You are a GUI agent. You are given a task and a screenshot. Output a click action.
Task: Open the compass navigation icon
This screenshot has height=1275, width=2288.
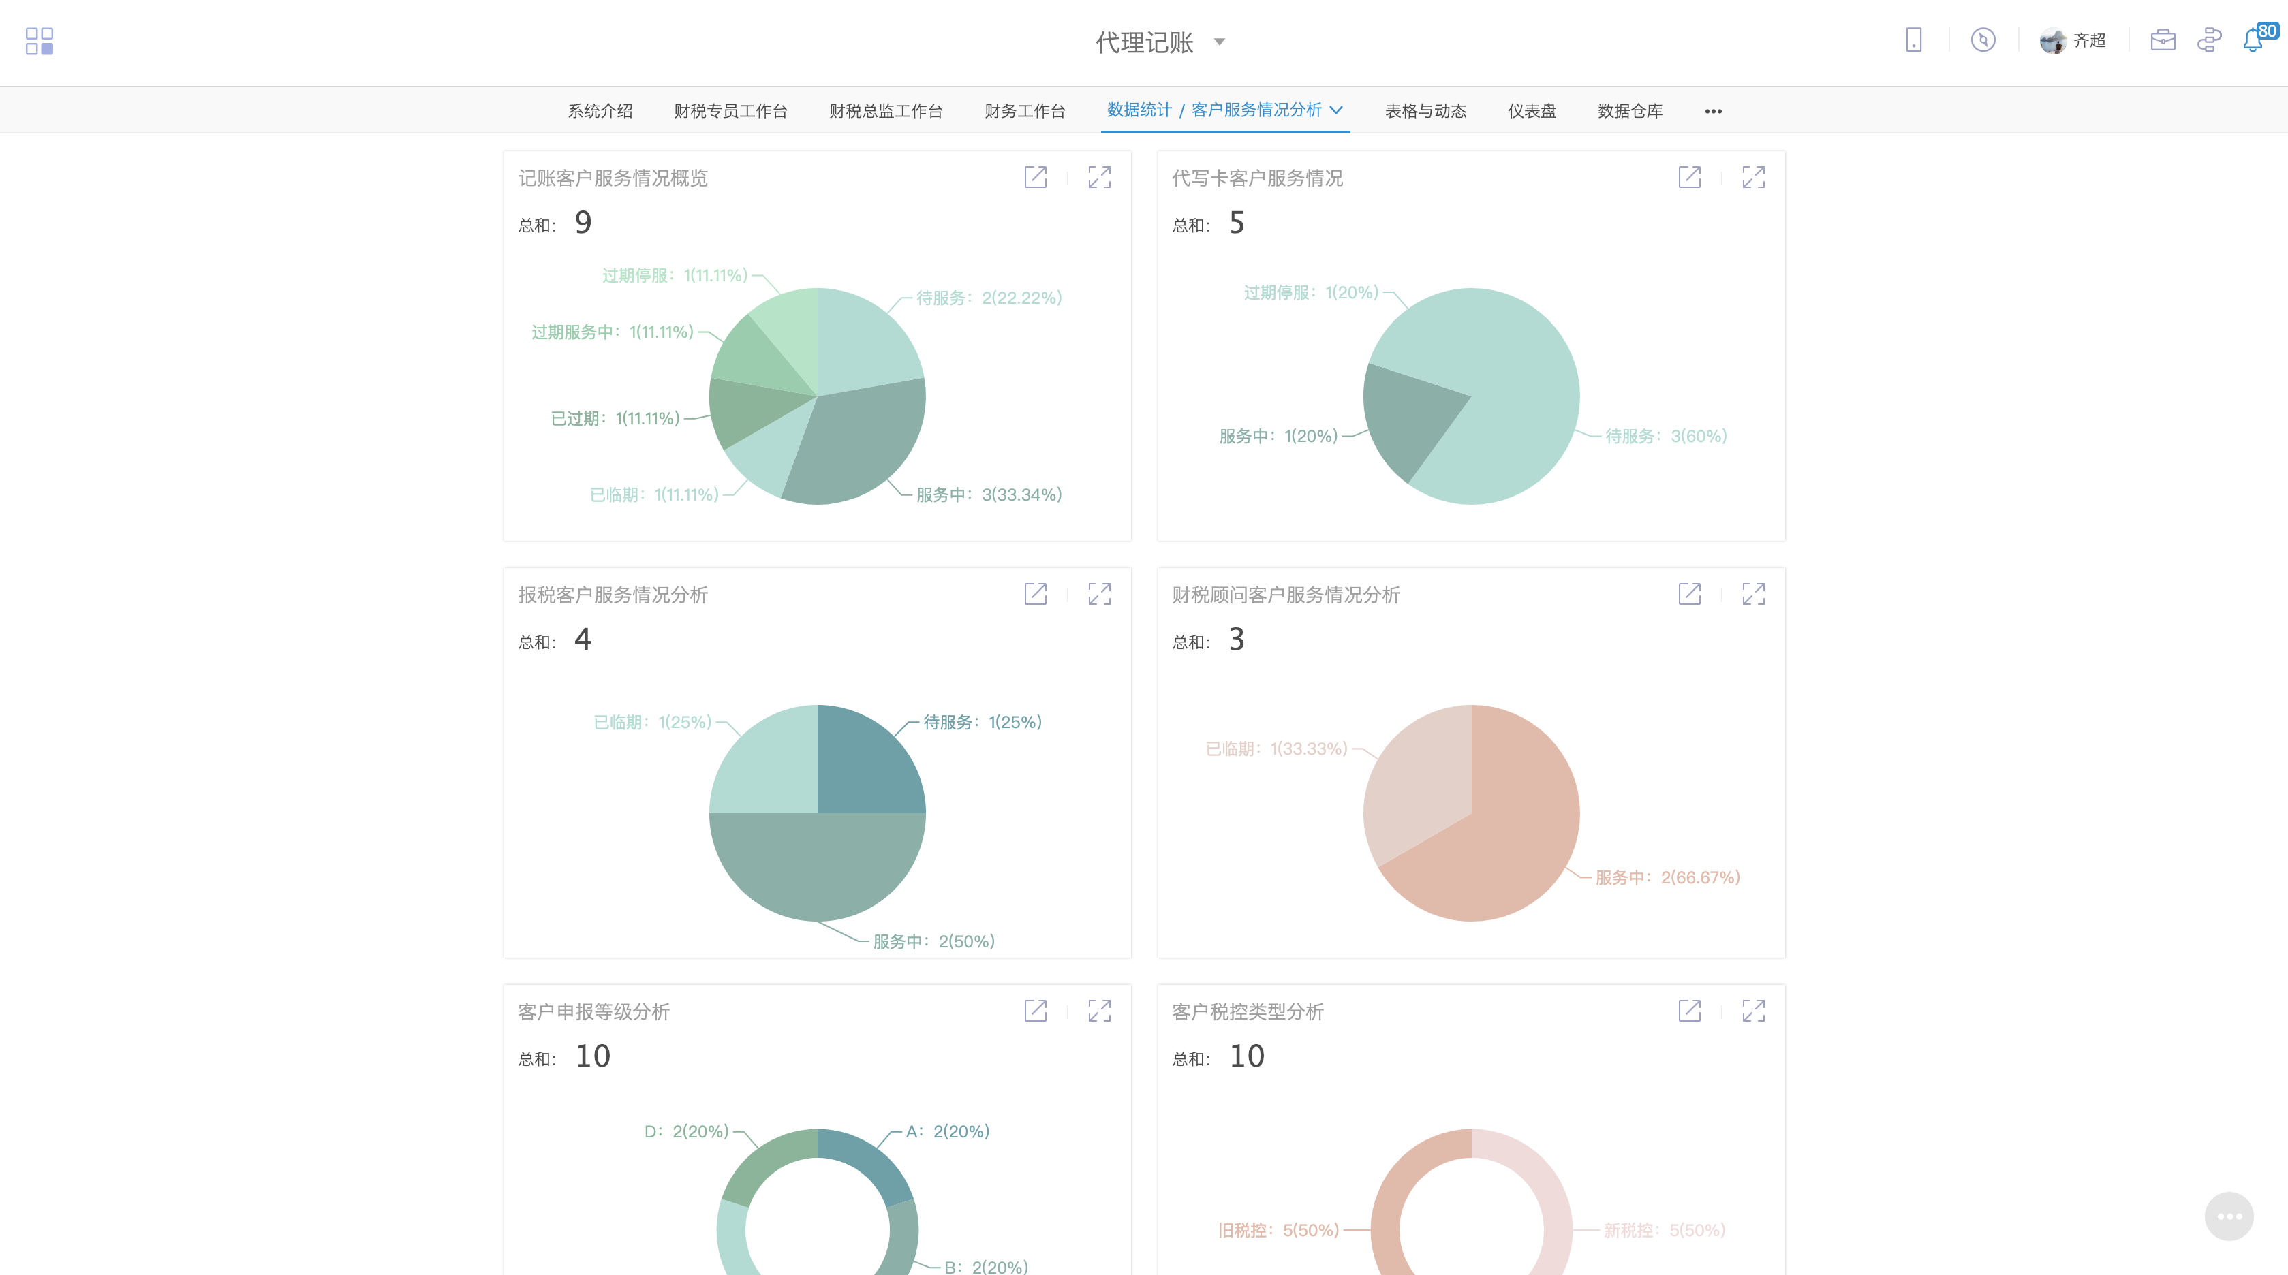tap(1983, 40)
